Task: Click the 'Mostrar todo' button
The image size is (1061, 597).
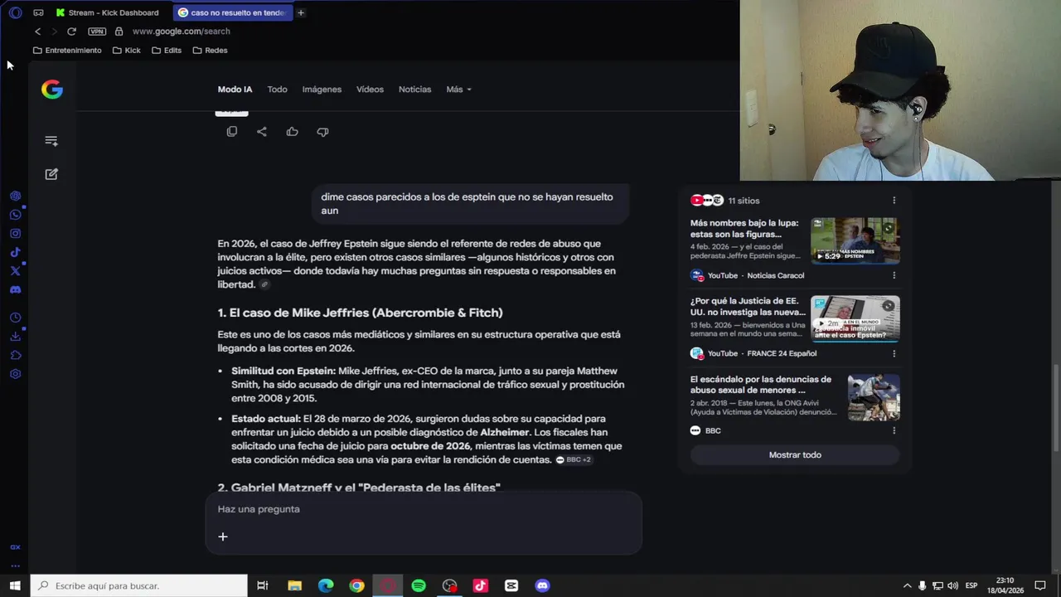Action: 795,454
